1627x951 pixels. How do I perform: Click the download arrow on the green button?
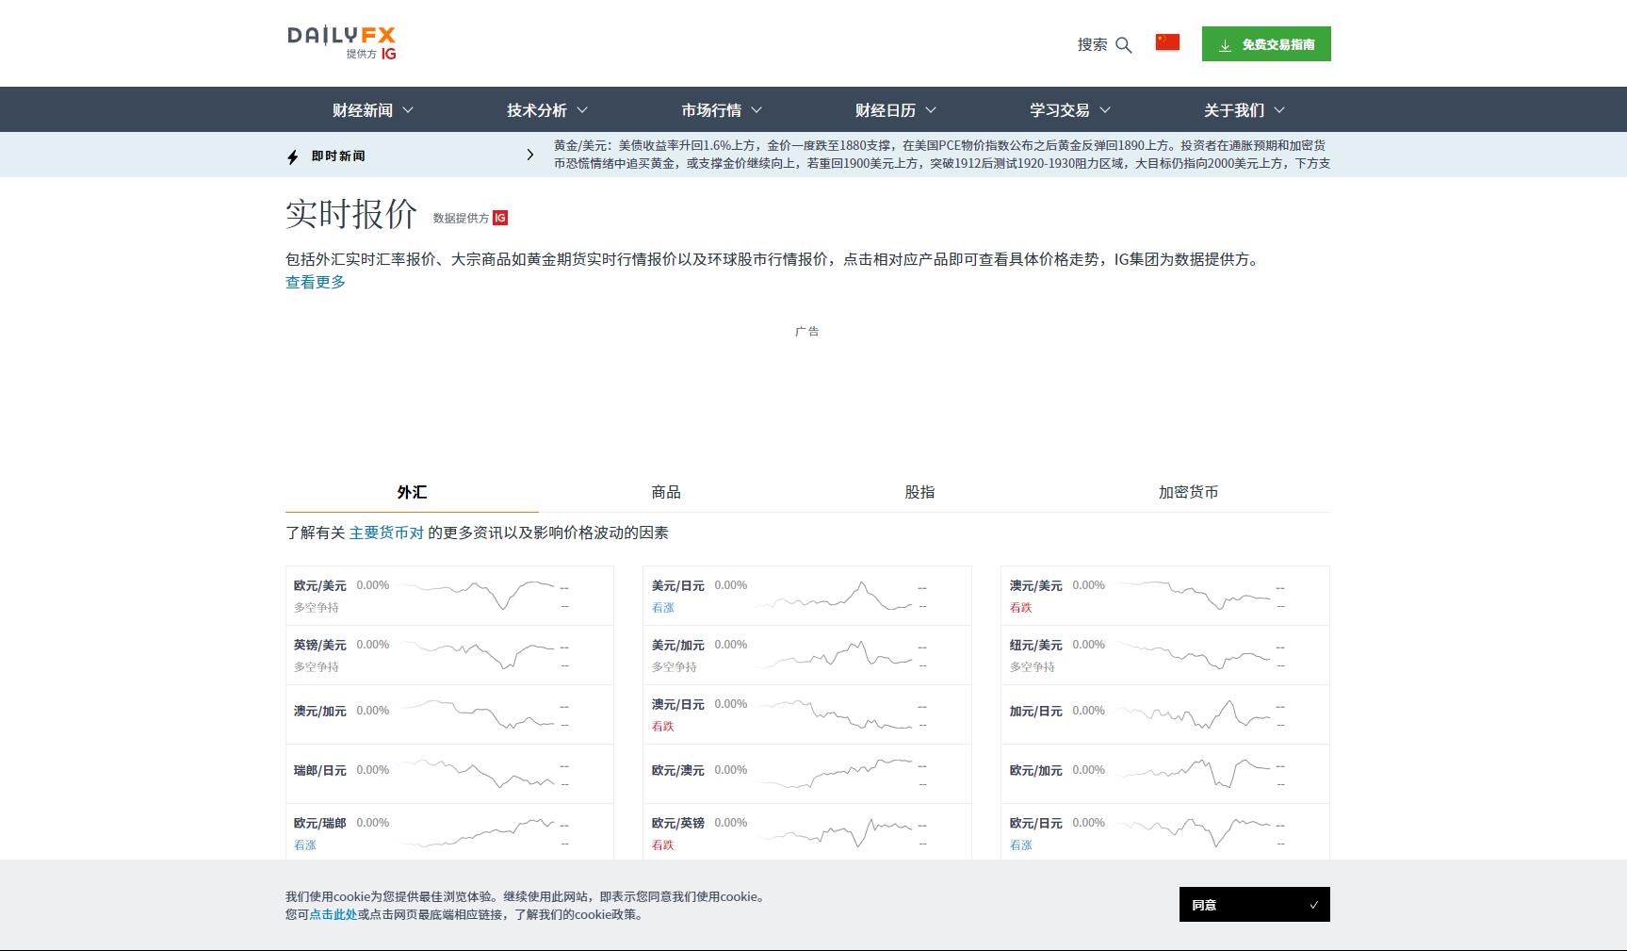[x=1226, y=43]
